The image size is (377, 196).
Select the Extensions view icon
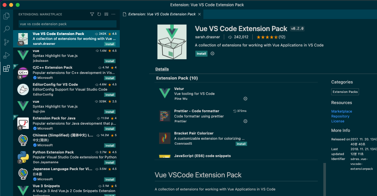tap(7, 68)
